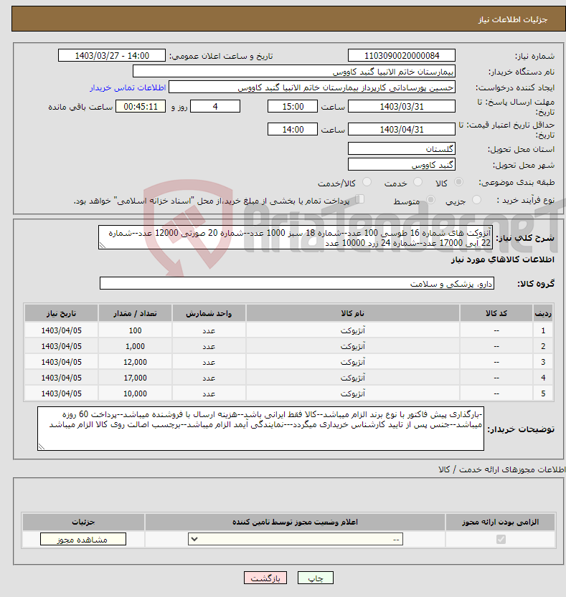Click the واحد شمارش column header
Screen dimensions: 566x597
[x=209, y=313]
